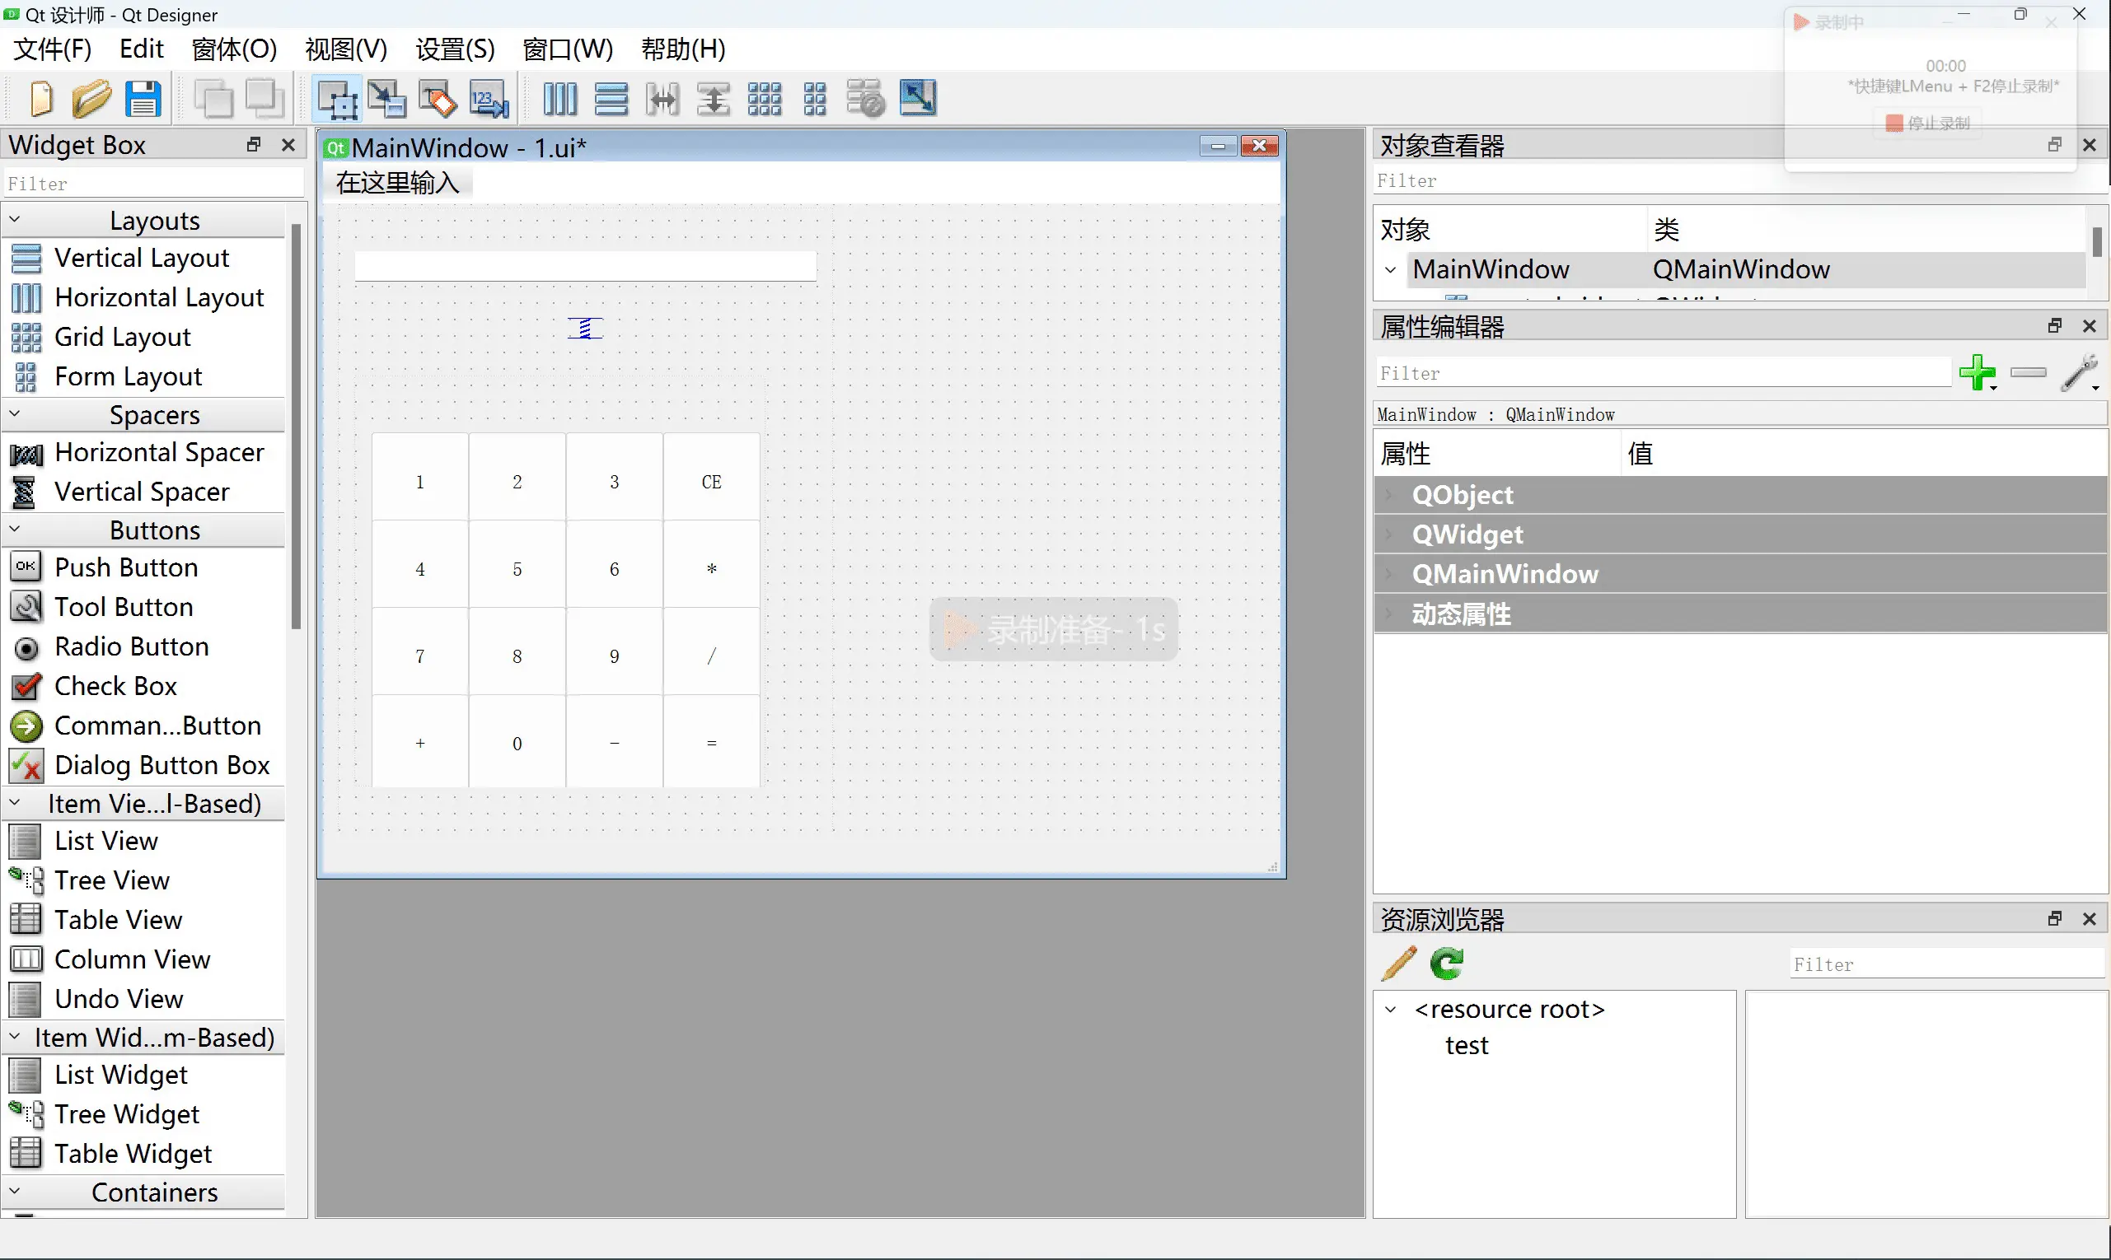Click the New Form toolbar icon
The image size is (2111, 1260).
[40, 99]
